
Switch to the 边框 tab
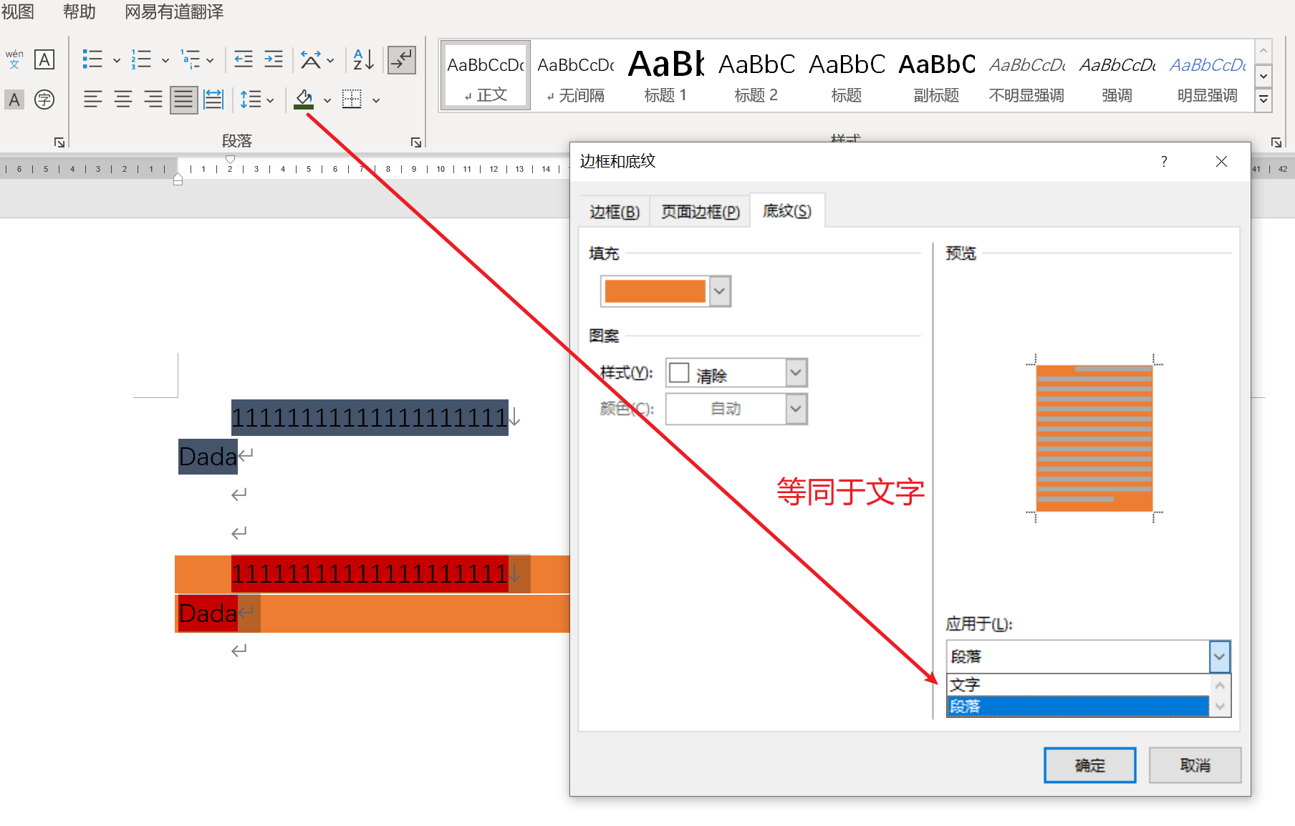coord(615,212)
